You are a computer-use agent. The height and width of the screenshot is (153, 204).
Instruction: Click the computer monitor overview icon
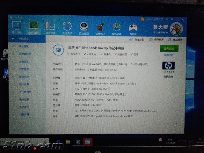[58, 50]
